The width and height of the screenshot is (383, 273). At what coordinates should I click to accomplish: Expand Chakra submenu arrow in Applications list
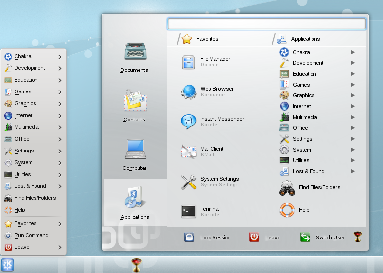[353, 52]
